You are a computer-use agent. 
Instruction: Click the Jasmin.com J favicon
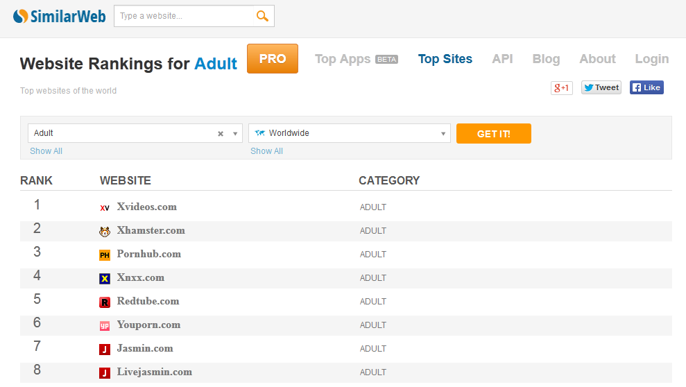coord(105,350)
